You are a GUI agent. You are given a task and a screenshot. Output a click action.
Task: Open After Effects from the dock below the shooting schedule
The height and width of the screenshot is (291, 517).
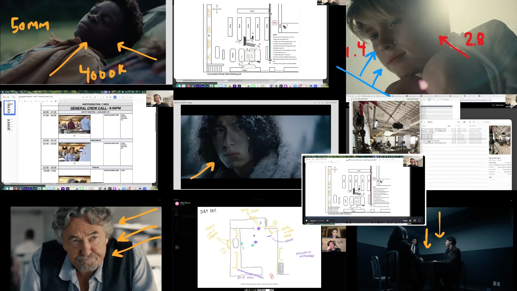pyautogui.click(x=30, y=189)
